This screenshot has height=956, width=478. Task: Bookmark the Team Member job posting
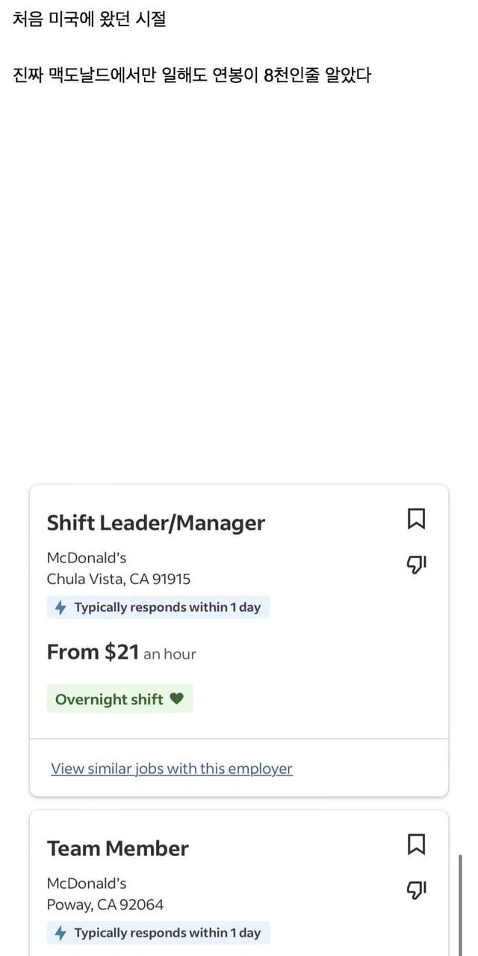tap(416, 844)
